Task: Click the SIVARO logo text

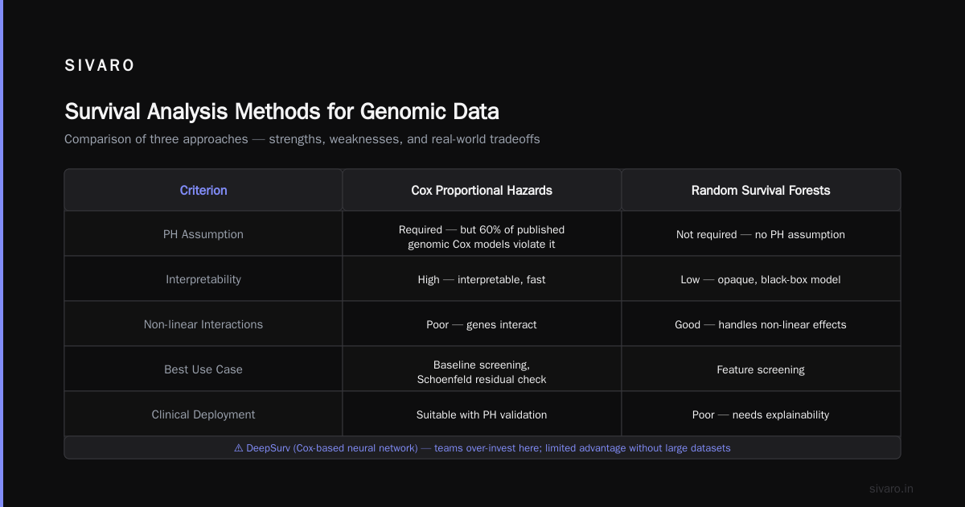Action: tap(100, 66)
